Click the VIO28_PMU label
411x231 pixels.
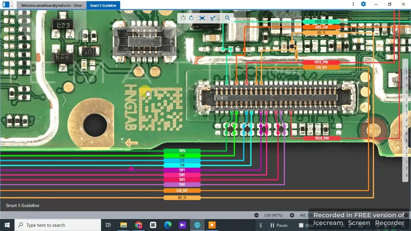point(322,138)
